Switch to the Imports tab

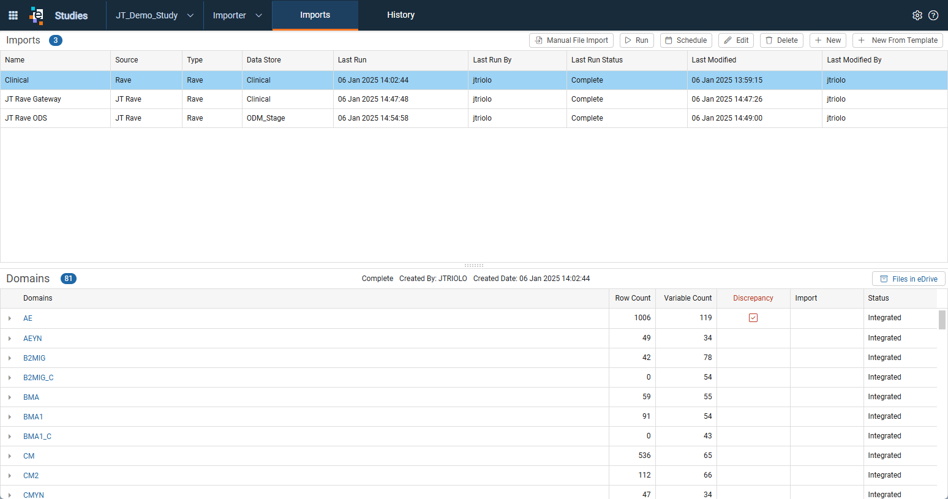[315, 15]
